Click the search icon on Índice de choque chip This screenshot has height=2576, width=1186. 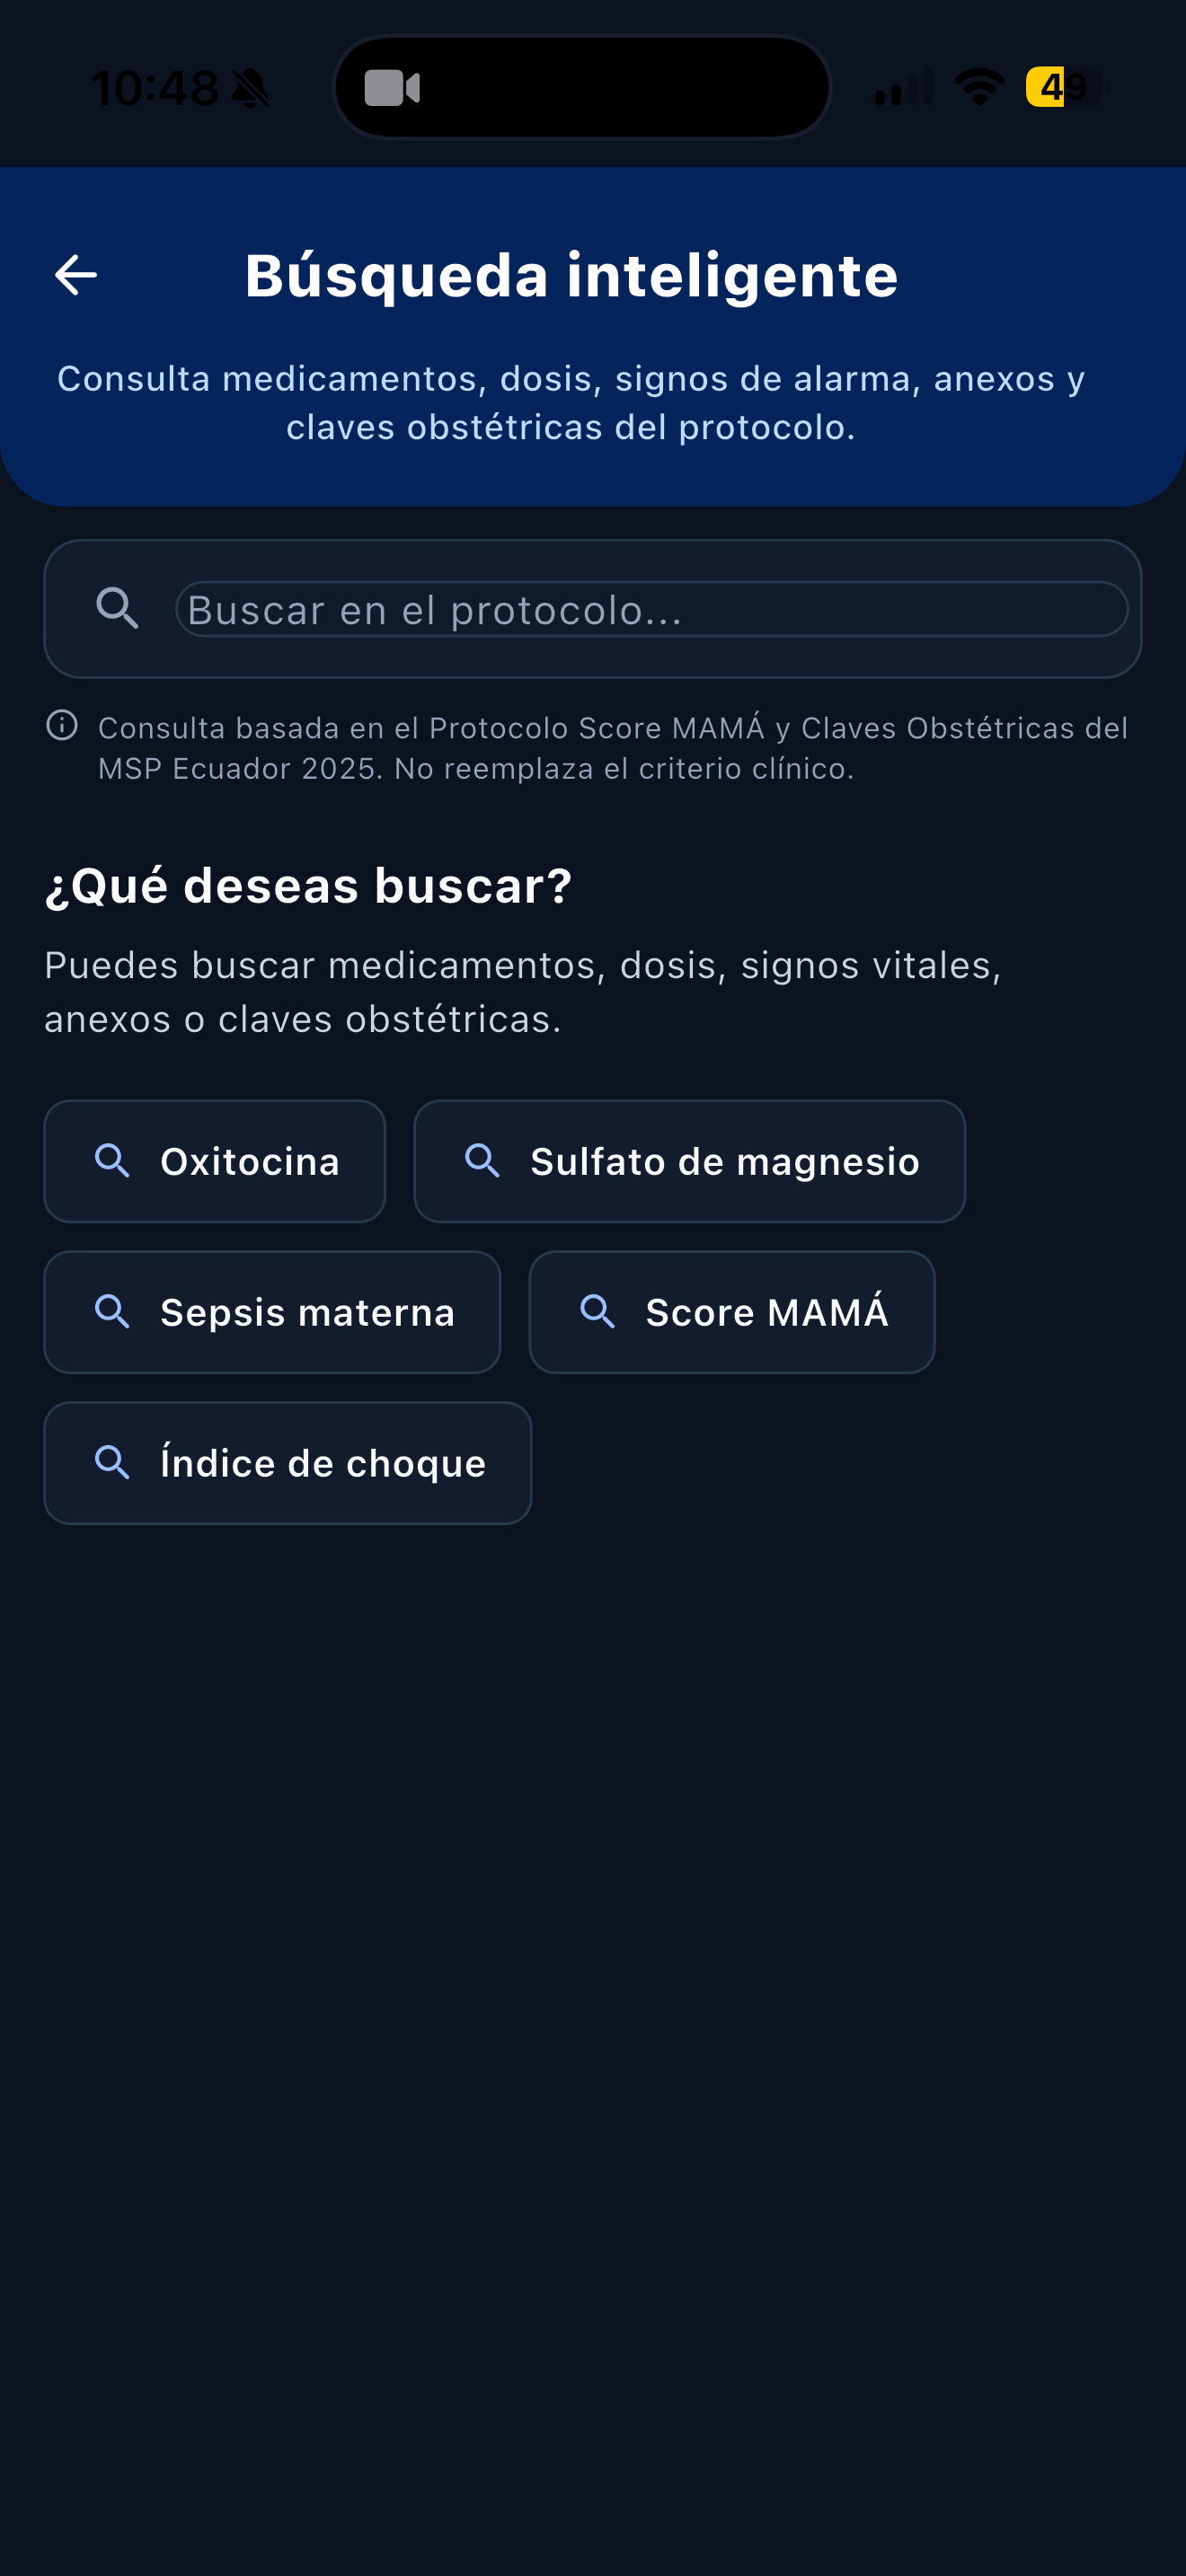click(x=112, y=1463)
